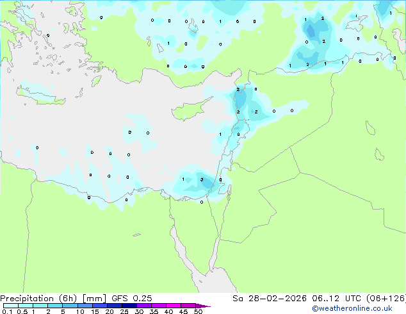Click the legend label '50'
Viewport: 406px width, 314px height.
point(198,311)
